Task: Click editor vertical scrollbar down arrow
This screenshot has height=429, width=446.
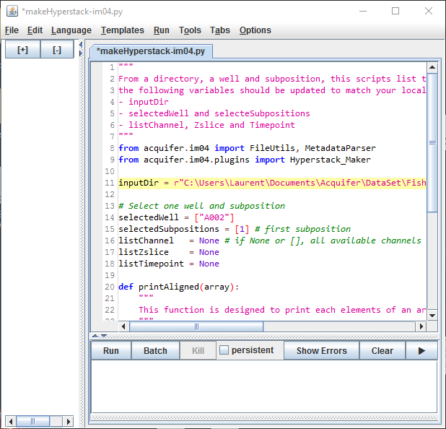Action: 432,315
